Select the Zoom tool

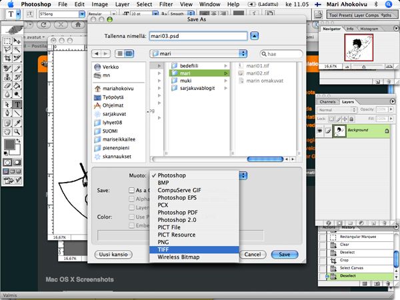17,132
